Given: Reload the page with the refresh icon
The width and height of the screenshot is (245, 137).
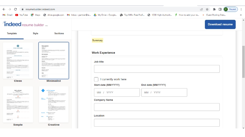Looking at the screenshot, I should pyautogui.click(x=16, y=9).
